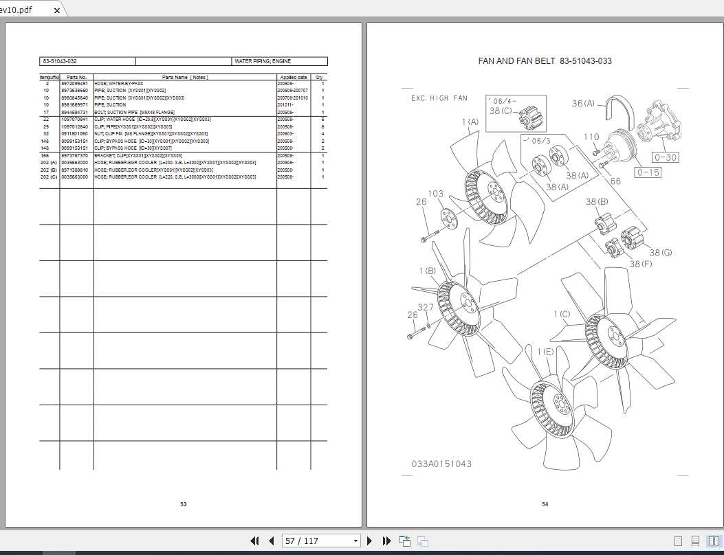Click part number 8973638660
The image size is (724, 555).
pyautogui.click(x=75, y=91)
